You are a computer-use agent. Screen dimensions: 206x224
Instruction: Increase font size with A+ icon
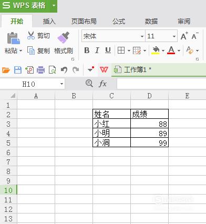184,36
